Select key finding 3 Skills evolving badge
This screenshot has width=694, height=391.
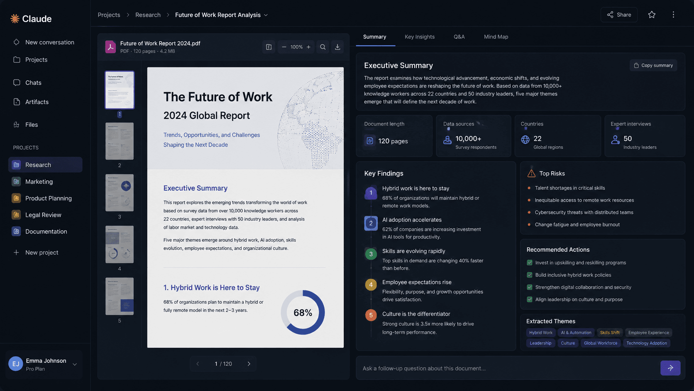pyautogui.click(x=371, y=254)
